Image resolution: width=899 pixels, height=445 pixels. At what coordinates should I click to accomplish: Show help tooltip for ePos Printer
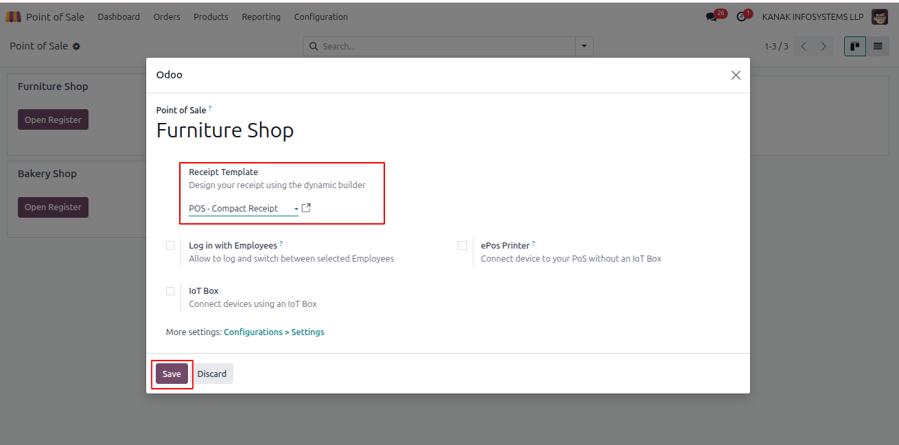coord(533,244)
